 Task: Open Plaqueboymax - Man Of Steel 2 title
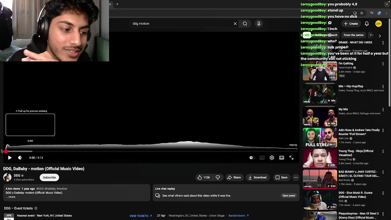point(359,216)
